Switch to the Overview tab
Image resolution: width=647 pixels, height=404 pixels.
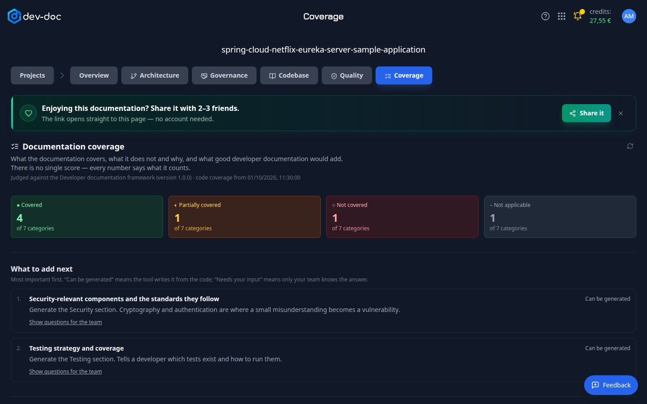94,75
